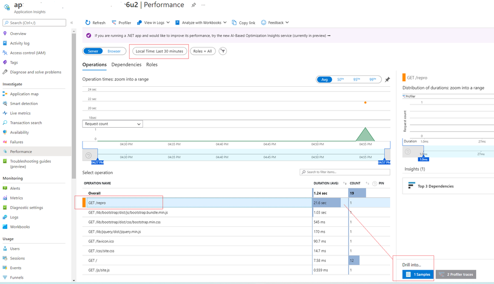Select the Dependencies tab
Screen dimensions: 494x284
126,65
